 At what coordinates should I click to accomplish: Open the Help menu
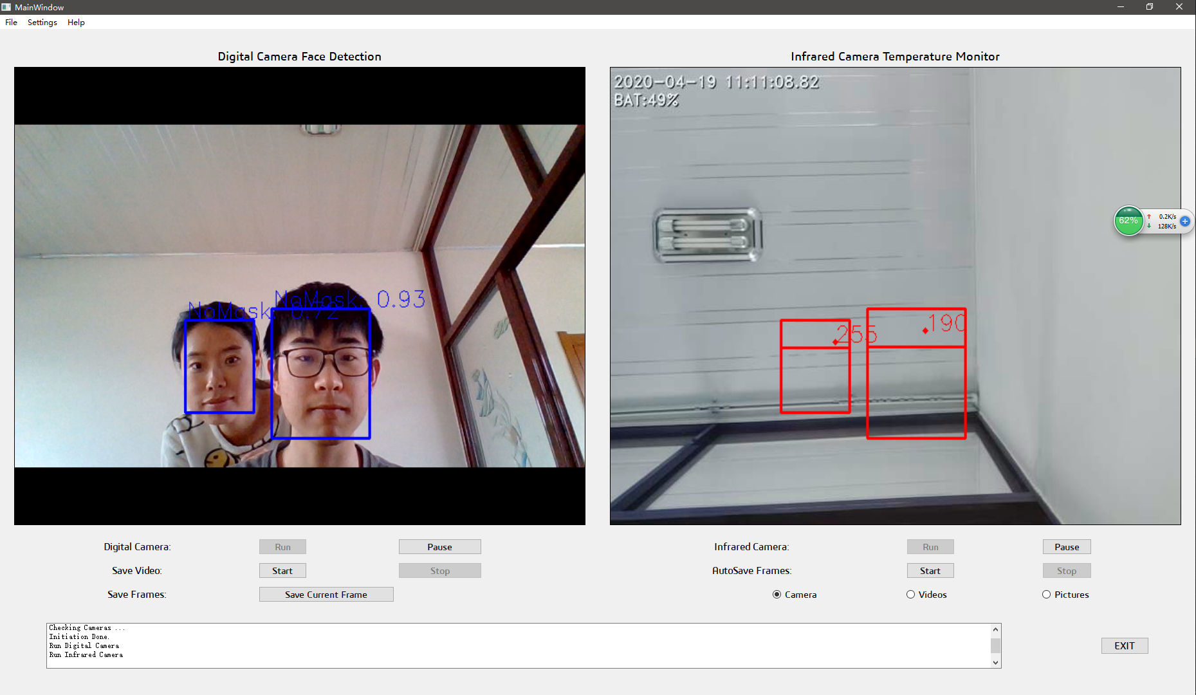coord(76,22)
